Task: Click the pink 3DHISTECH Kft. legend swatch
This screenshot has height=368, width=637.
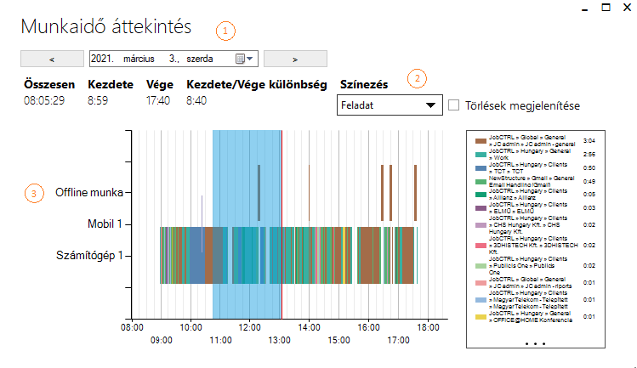Action: (481, 245)
